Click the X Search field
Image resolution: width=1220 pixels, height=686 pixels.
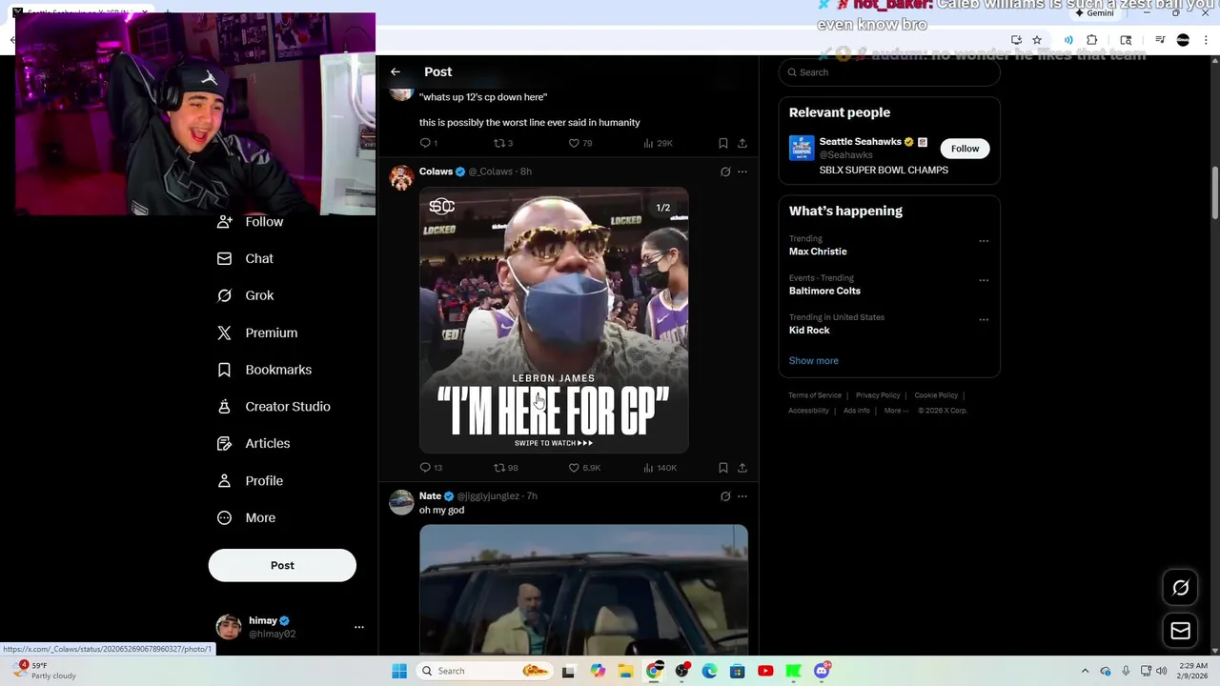tap(889, 72)
